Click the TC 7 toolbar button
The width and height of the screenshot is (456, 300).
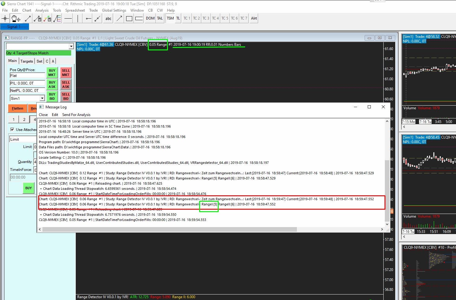[x=244, y=18]
